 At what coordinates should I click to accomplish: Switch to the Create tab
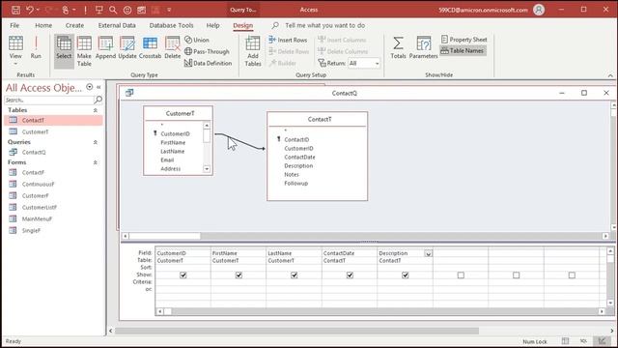click(x=74, y=25)
